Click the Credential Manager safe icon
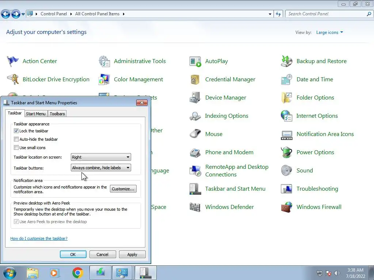374x280 pixels. click(195, 79)
